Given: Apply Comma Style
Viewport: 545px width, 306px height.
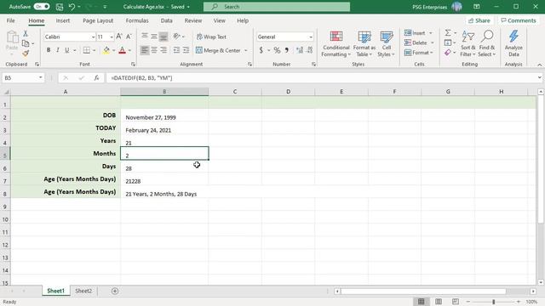Looking at the screenshot, I should [287, 50].
